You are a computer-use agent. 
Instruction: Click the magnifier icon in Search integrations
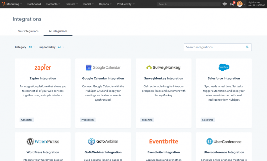click(247, 47)
